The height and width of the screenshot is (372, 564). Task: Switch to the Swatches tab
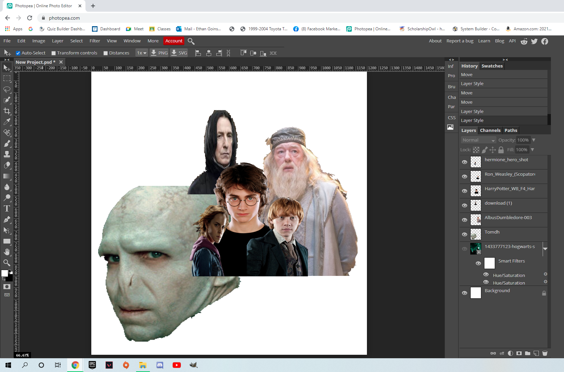pyautogui.click(x=492, y=66)
